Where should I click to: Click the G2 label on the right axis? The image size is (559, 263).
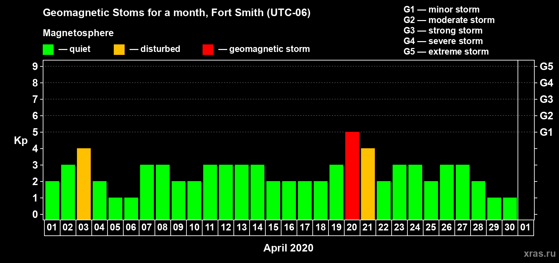[x=547, y=116]
